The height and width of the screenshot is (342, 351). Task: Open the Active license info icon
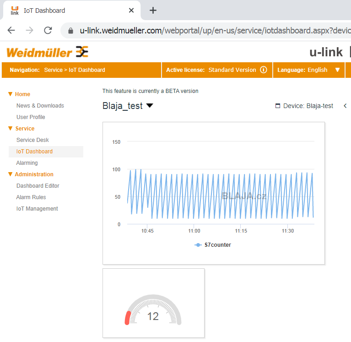264,70
